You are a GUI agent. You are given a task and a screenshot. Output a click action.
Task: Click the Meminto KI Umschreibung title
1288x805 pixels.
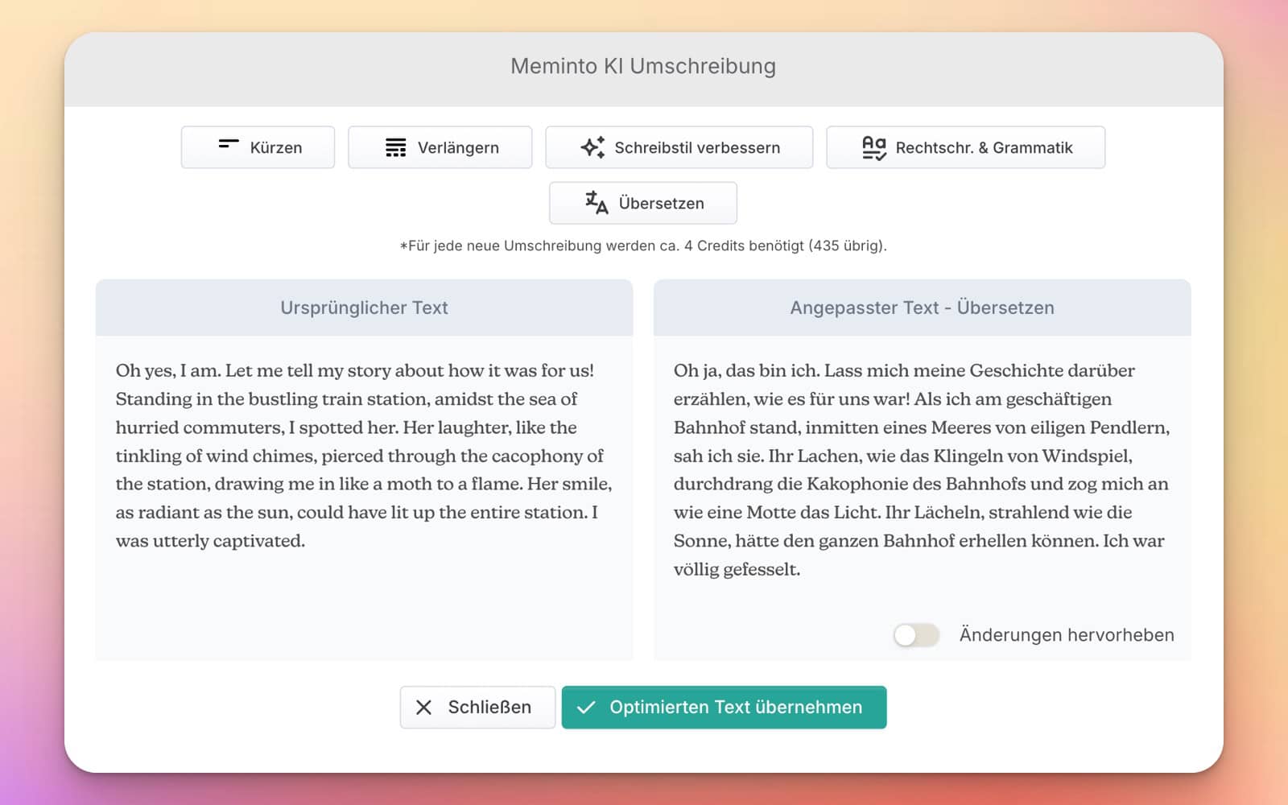click(x=643, y=66)
